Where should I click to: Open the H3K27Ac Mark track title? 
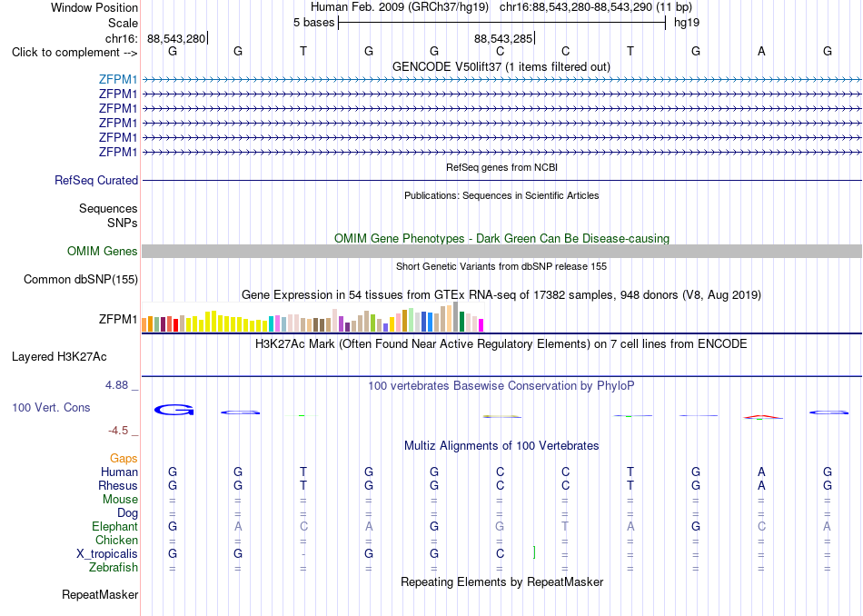point(501,344)
